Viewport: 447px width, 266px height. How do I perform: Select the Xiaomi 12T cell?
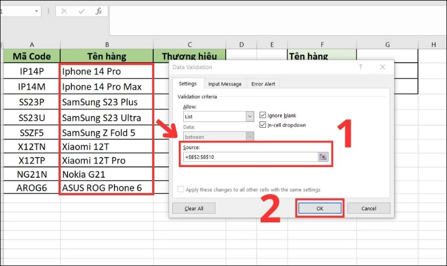point(107,146)
